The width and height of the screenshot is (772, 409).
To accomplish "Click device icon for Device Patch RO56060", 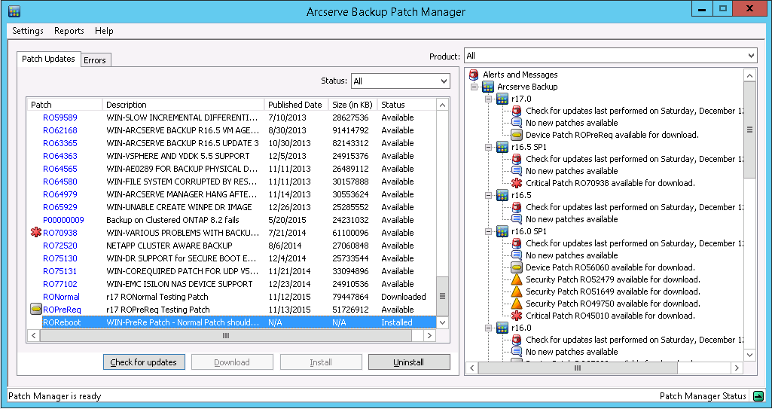I will (517, 267).
